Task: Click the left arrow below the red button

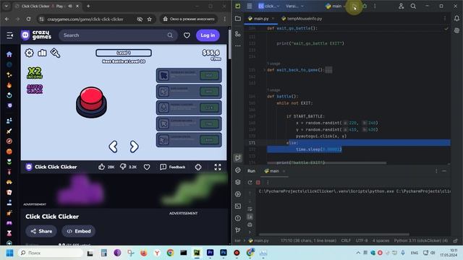Action: click(114, 147)
